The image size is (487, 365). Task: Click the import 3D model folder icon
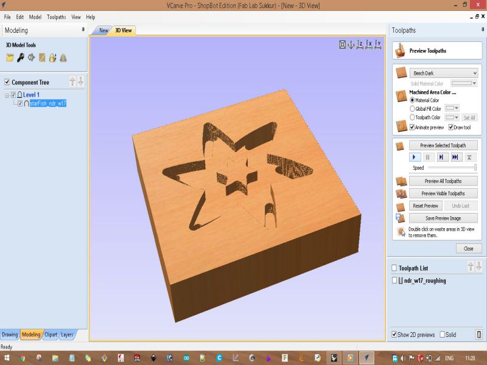[10, 58]
